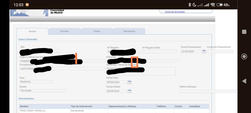The width and height of the screenshot is (251, 113).
Task: Tap the Android recent apps square button
Action: [x=244, y=32]
